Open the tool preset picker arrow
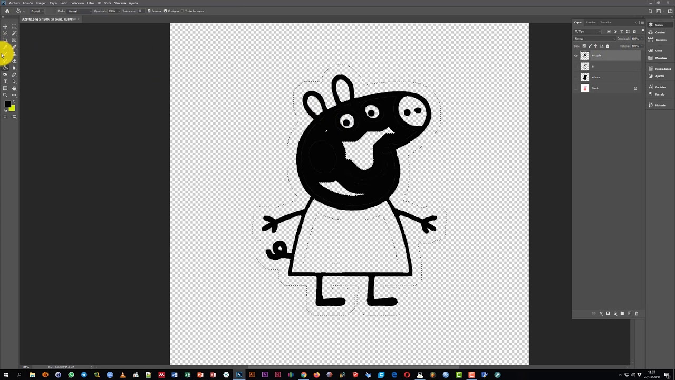The image size is (675, 380). click(24, 11)
